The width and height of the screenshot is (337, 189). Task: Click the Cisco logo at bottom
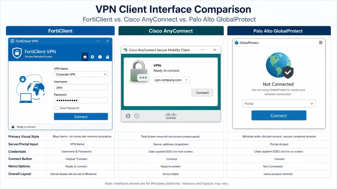click(x=170, y=116)
